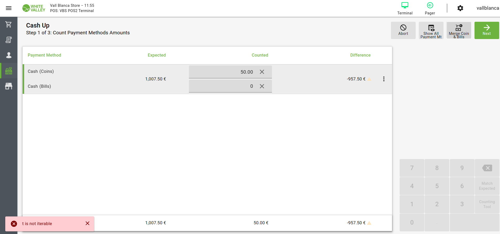Screen dimensions: 500x234
Task: Click the Difference column header
Action: [x=360, y=55]
